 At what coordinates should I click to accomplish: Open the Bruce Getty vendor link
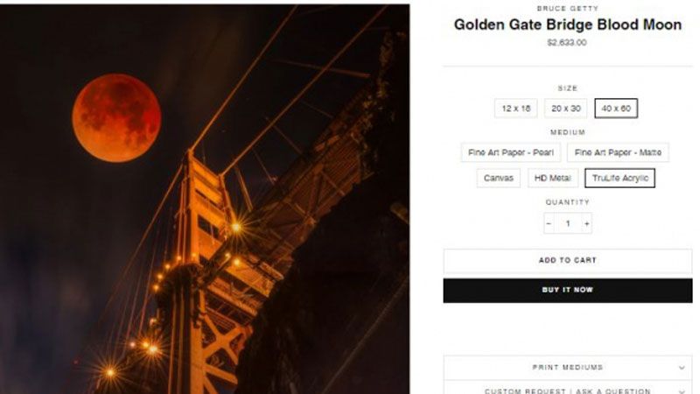[x=567, y=9]
